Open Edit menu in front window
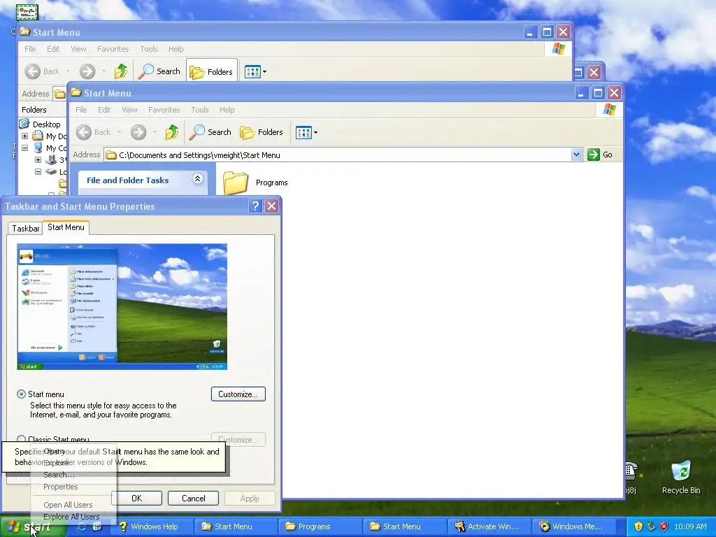The width and height of the screenshot is (716, 537). click(104, 110)
